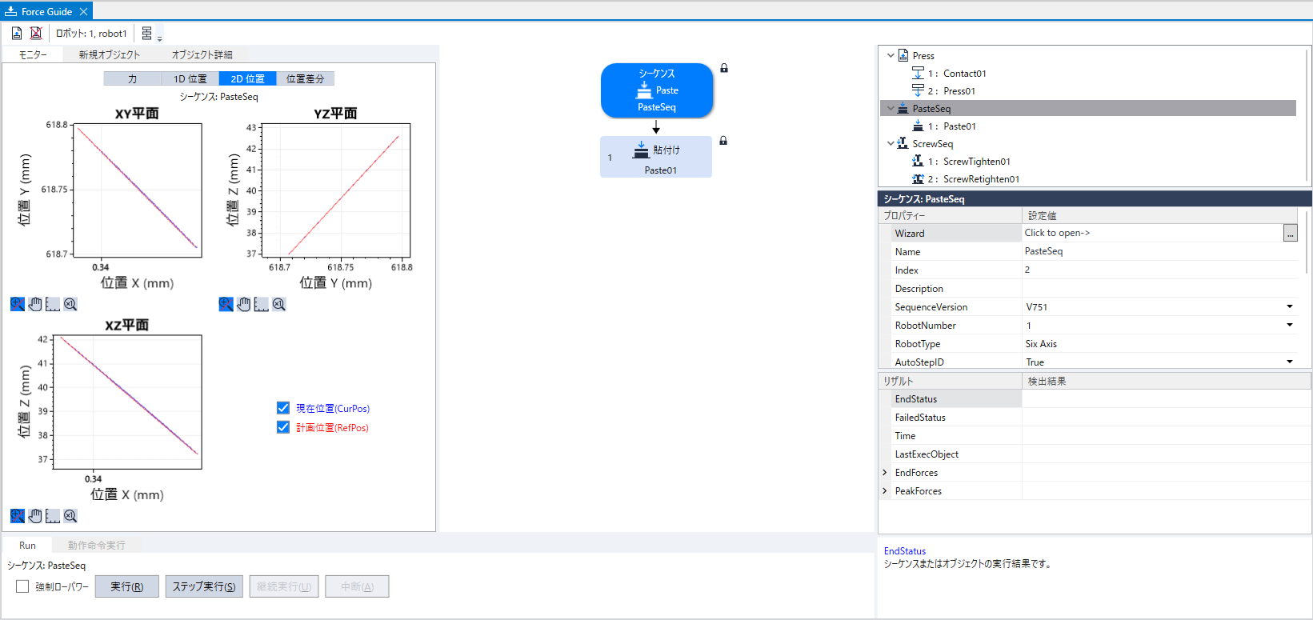Uncheck the 計画位置(RefPos) checkbox
The width and height of the screenshot is (1313, 620).
coord(283,427)
